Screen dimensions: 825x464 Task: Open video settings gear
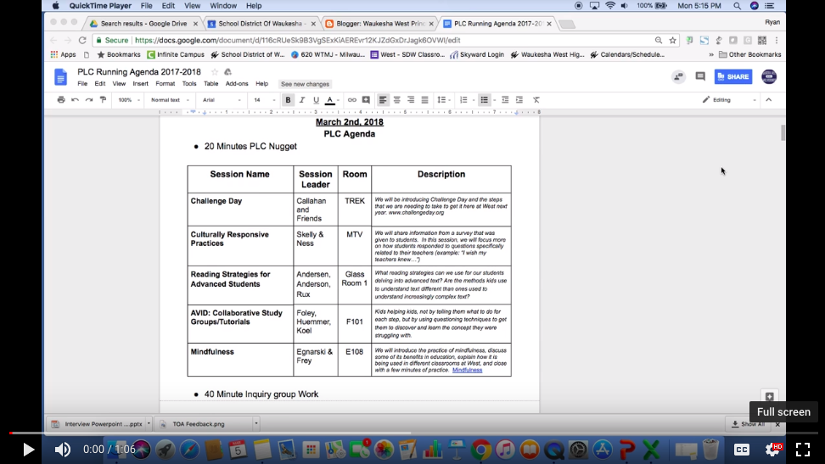click(x=773, y=450)
